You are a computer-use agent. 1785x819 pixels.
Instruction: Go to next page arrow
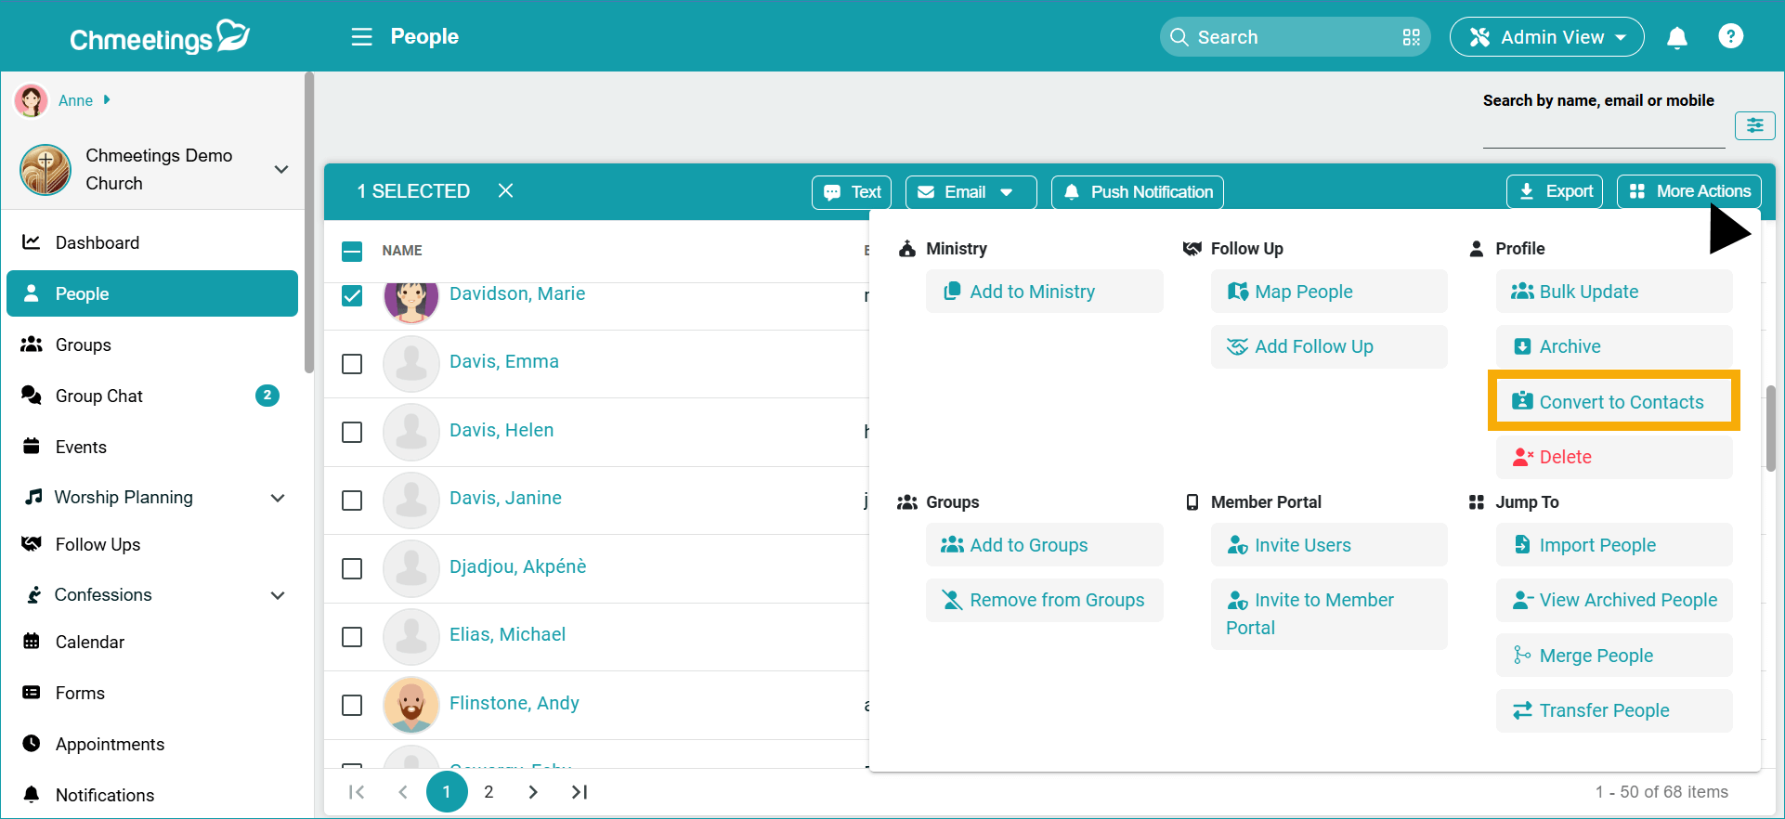tap(532, 792)
